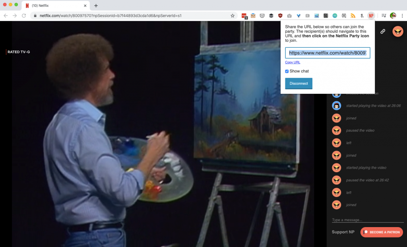
Task: Select the (10) Netflix browser tab
Action: tap(56, 6)
